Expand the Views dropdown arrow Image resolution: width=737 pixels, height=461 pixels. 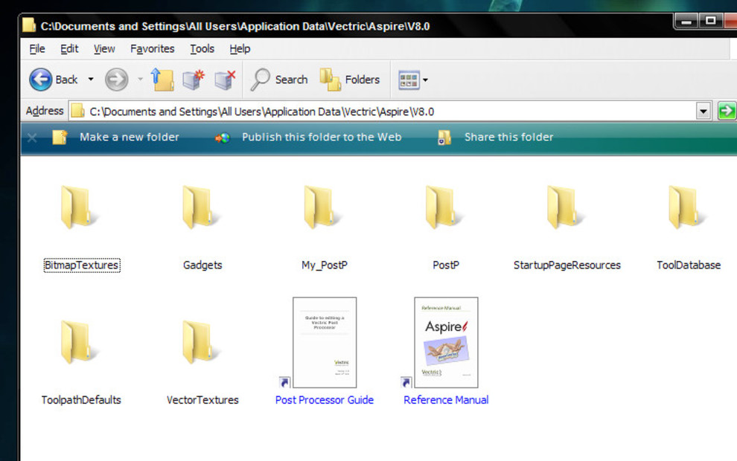click(425, 80)
